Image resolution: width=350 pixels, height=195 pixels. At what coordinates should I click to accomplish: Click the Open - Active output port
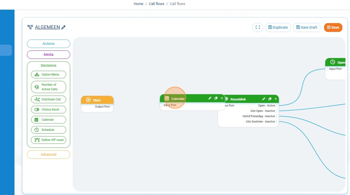click(277, 106)
